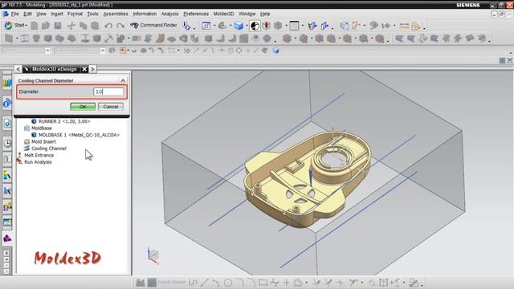Open the selection type filter dropdown
514x289 pixels.
[47, 51]
